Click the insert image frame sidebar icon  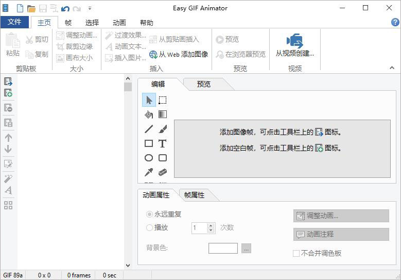[8, 81]
